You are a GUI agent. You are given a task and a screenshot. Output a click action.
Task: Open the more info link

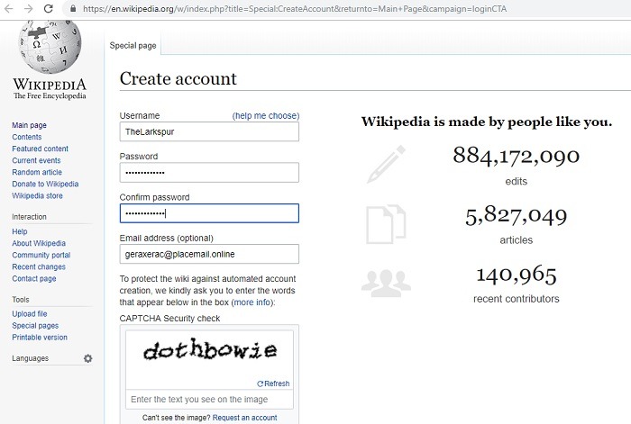[x=252, y=302]
